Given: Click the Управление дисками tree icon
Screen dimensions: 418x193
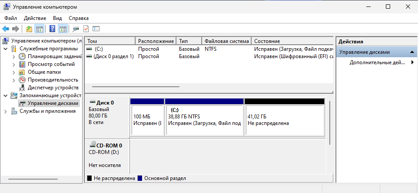Looking at the screenshot, I should (22, 103).
